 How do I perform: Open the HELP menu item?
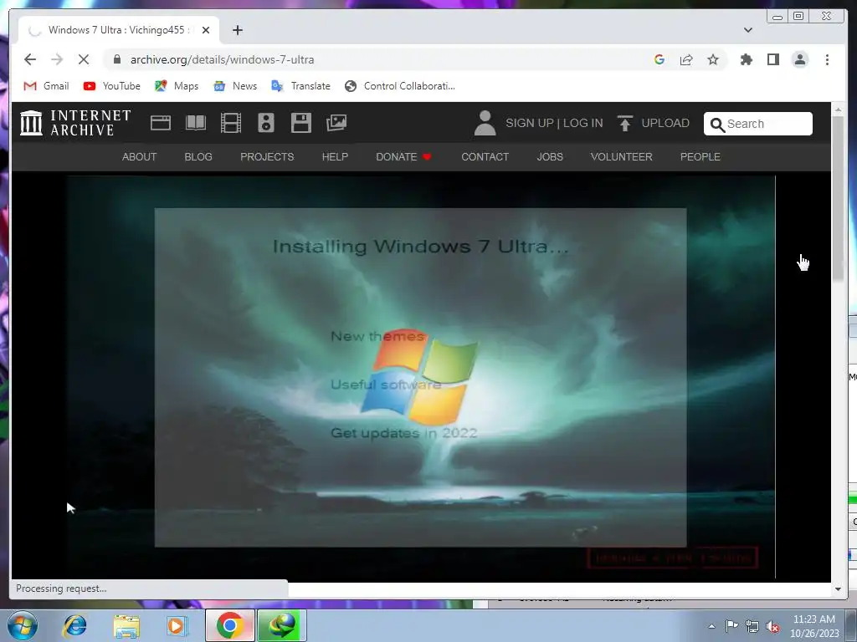tap(335, 156)
